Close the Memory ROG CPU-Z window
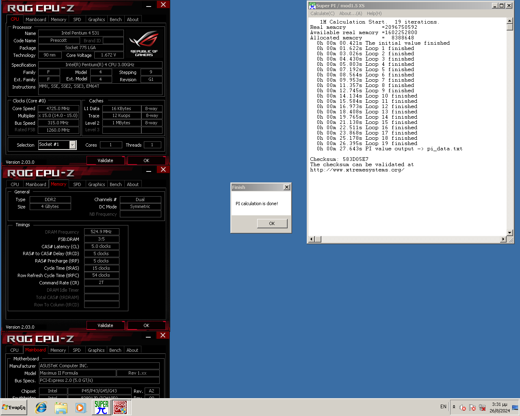This screenshot has width=520, height=416. (x=163, y=169)
